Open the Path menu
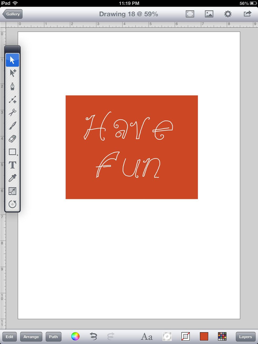 pyautogui.click(x=53, y=337)
